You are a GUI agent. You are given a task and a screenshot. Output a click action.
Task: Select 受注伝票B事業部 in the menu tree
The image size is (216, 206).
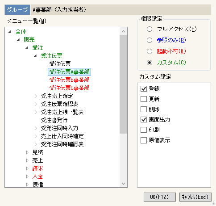point(69,80)
